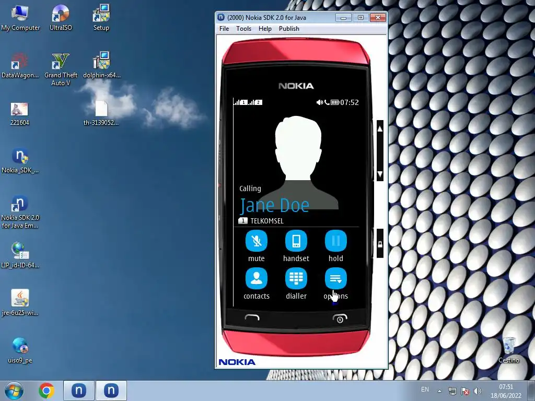535x401 pixels.
Task: Open UltraISO desktop shortcut
Action: 61,18
